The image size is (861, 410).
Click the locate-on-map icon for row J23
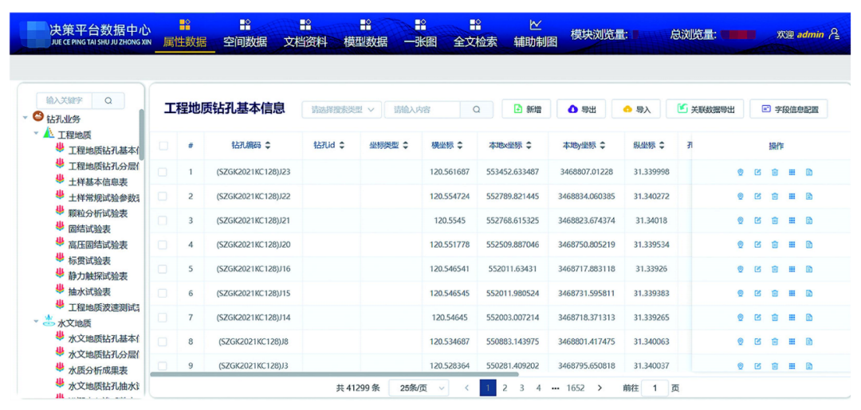[x=740, y=172]
